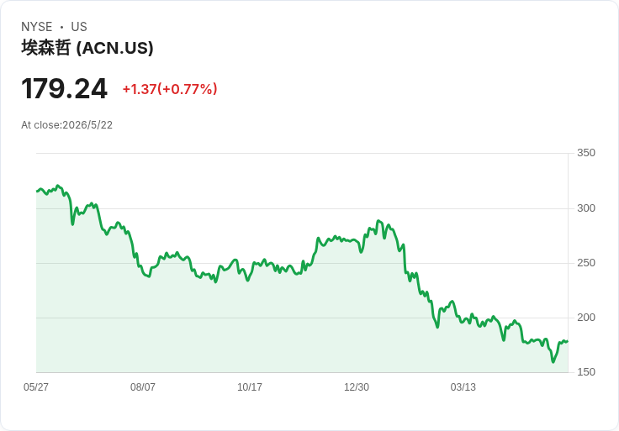
Task: Click the 300 price axis label
Action: (x=586, y=208)
